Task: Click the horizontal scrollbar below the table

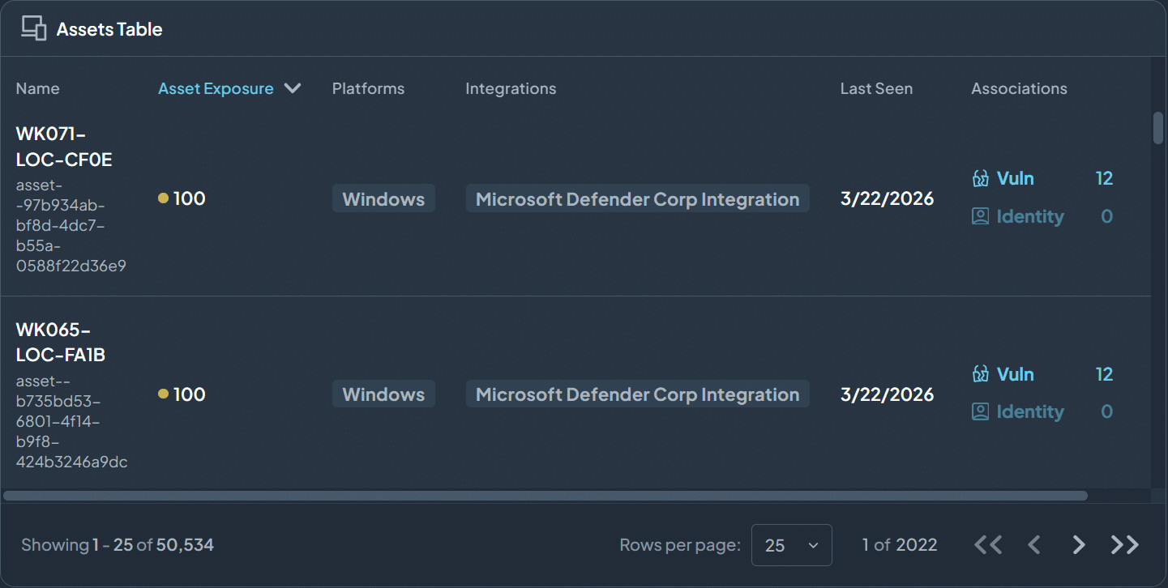Action: click(x=543, y=495)
